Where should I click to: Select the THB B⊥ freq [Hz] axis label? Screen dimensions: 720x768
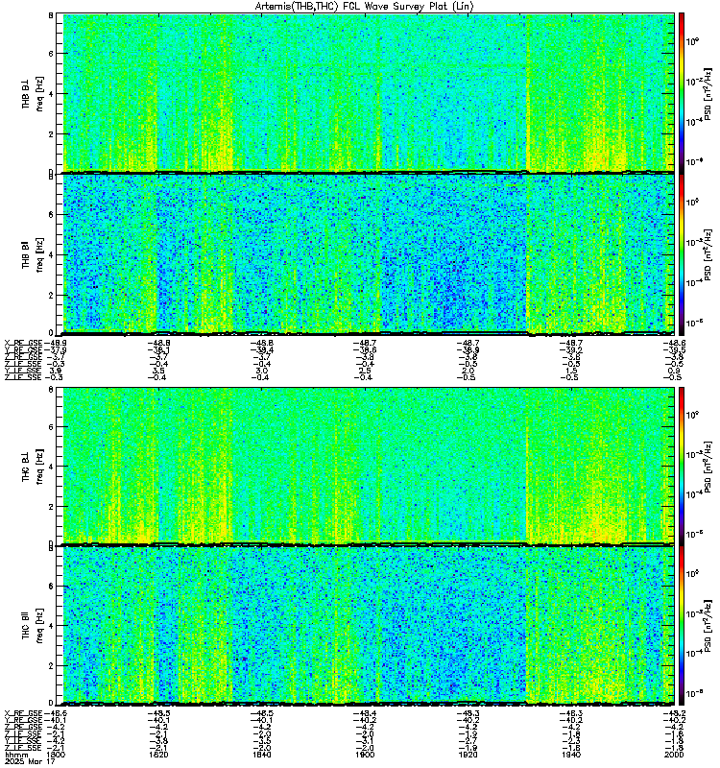(x=33, y=93)
